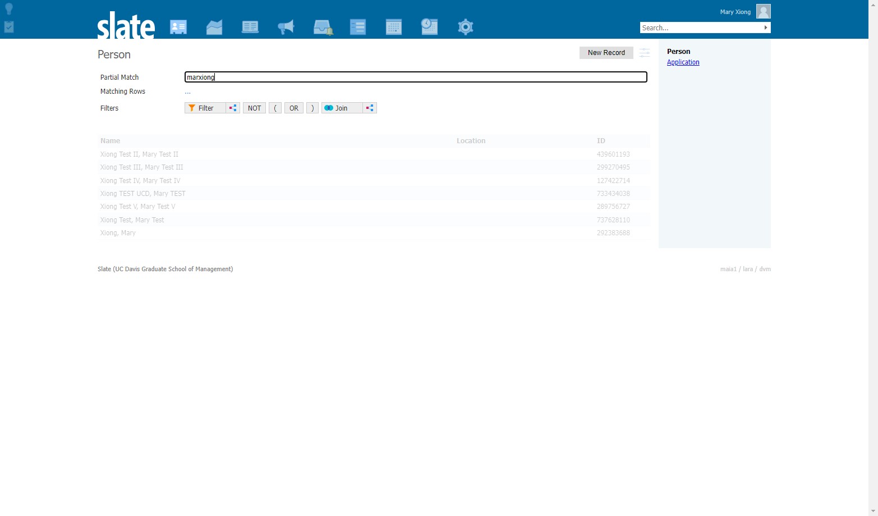
Task: Select the Person item in sidebar
Action: click(679, 52)
